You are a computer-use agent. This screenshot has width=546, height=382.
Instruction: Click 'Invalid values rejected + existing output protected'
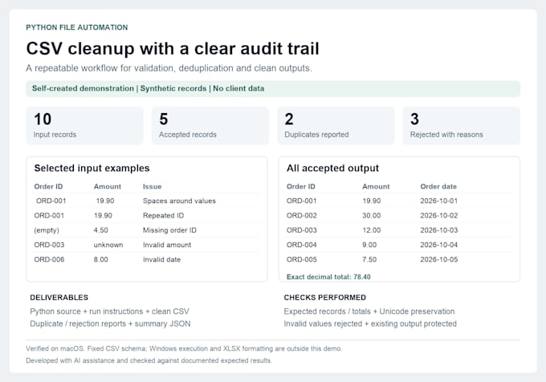[370, 324]
